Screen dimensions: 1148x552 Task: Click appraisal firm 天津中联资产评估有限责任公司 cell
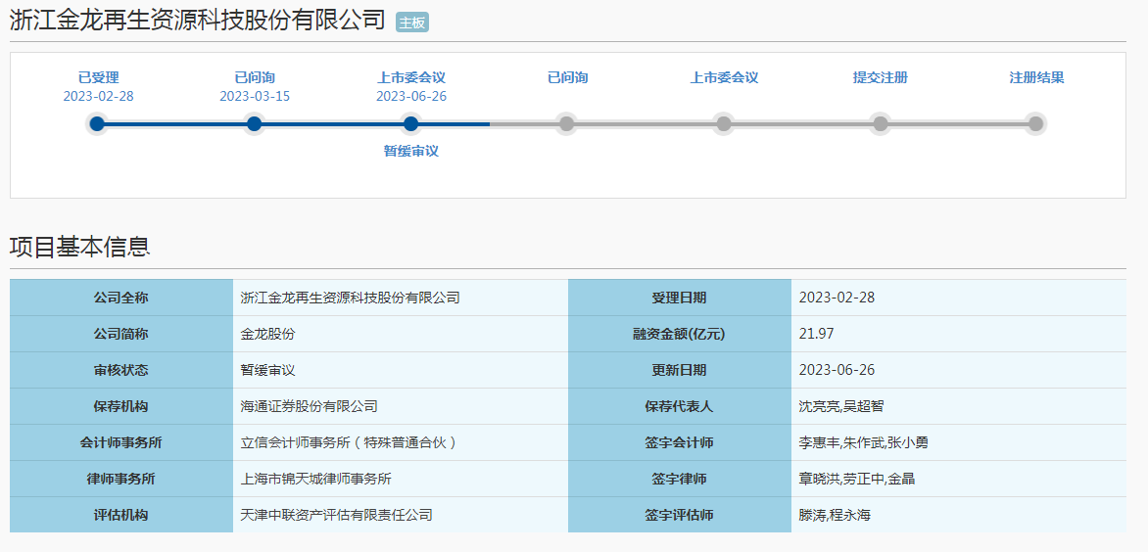click(336, 515)
